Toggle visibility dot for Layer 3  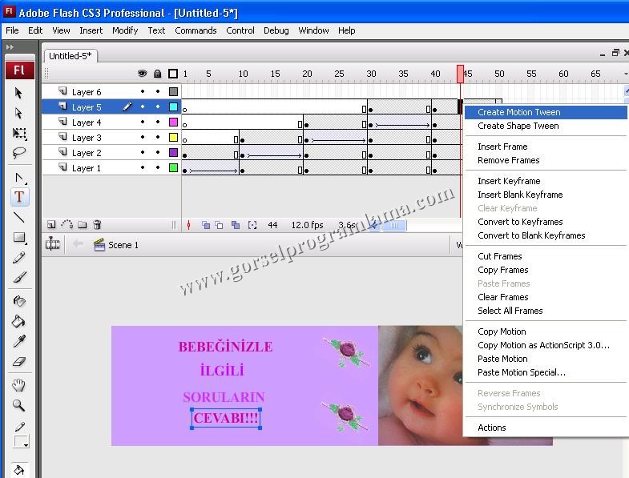[x=143, y=138]
